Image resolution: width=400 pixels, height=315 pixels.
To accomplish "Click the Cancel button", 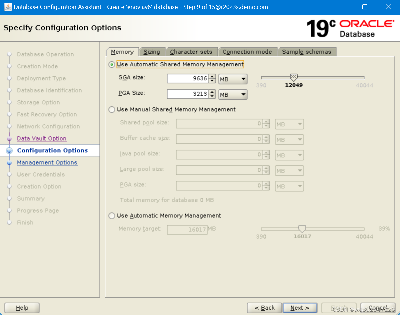I will [378, 308].
